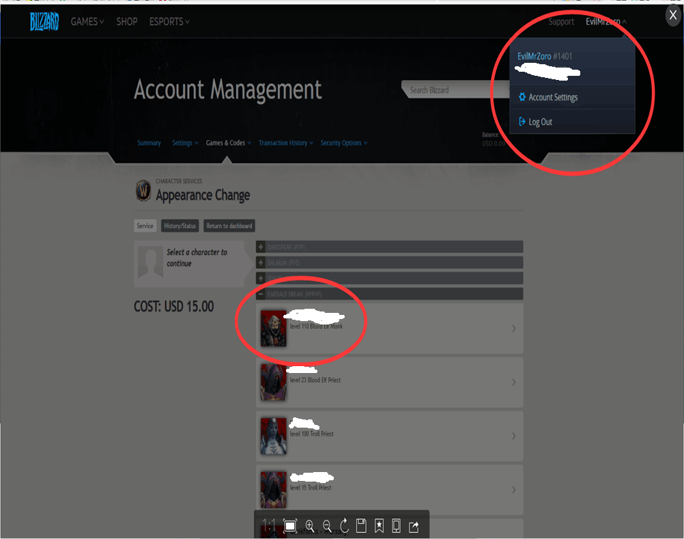The height and width of the screenshot is (539, 684).
Task: Click arrow on level 110 Monk row
Action: click(513, 328)
